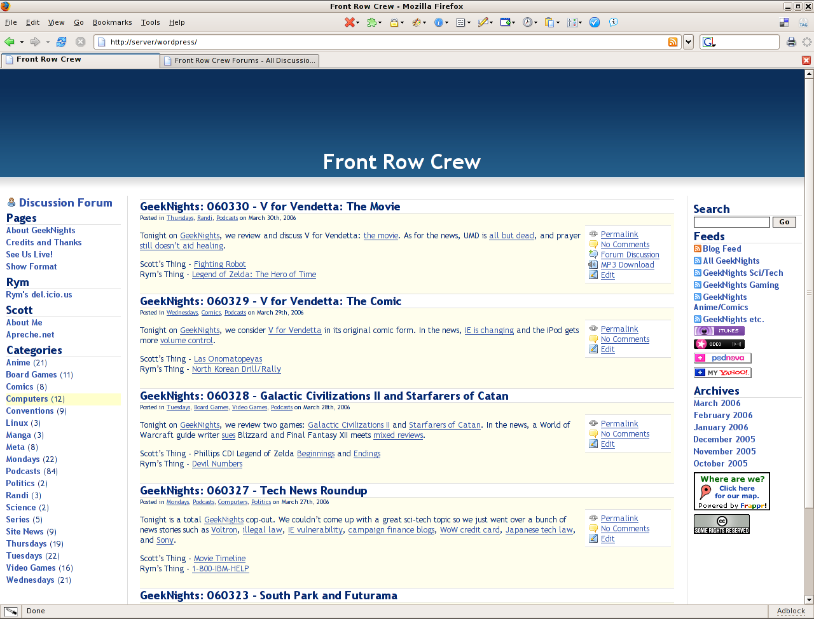The height and width of the screenshot is (619, 814).
Task: Click the GeekNights Gaming feed link
Action: pos(741,285)
